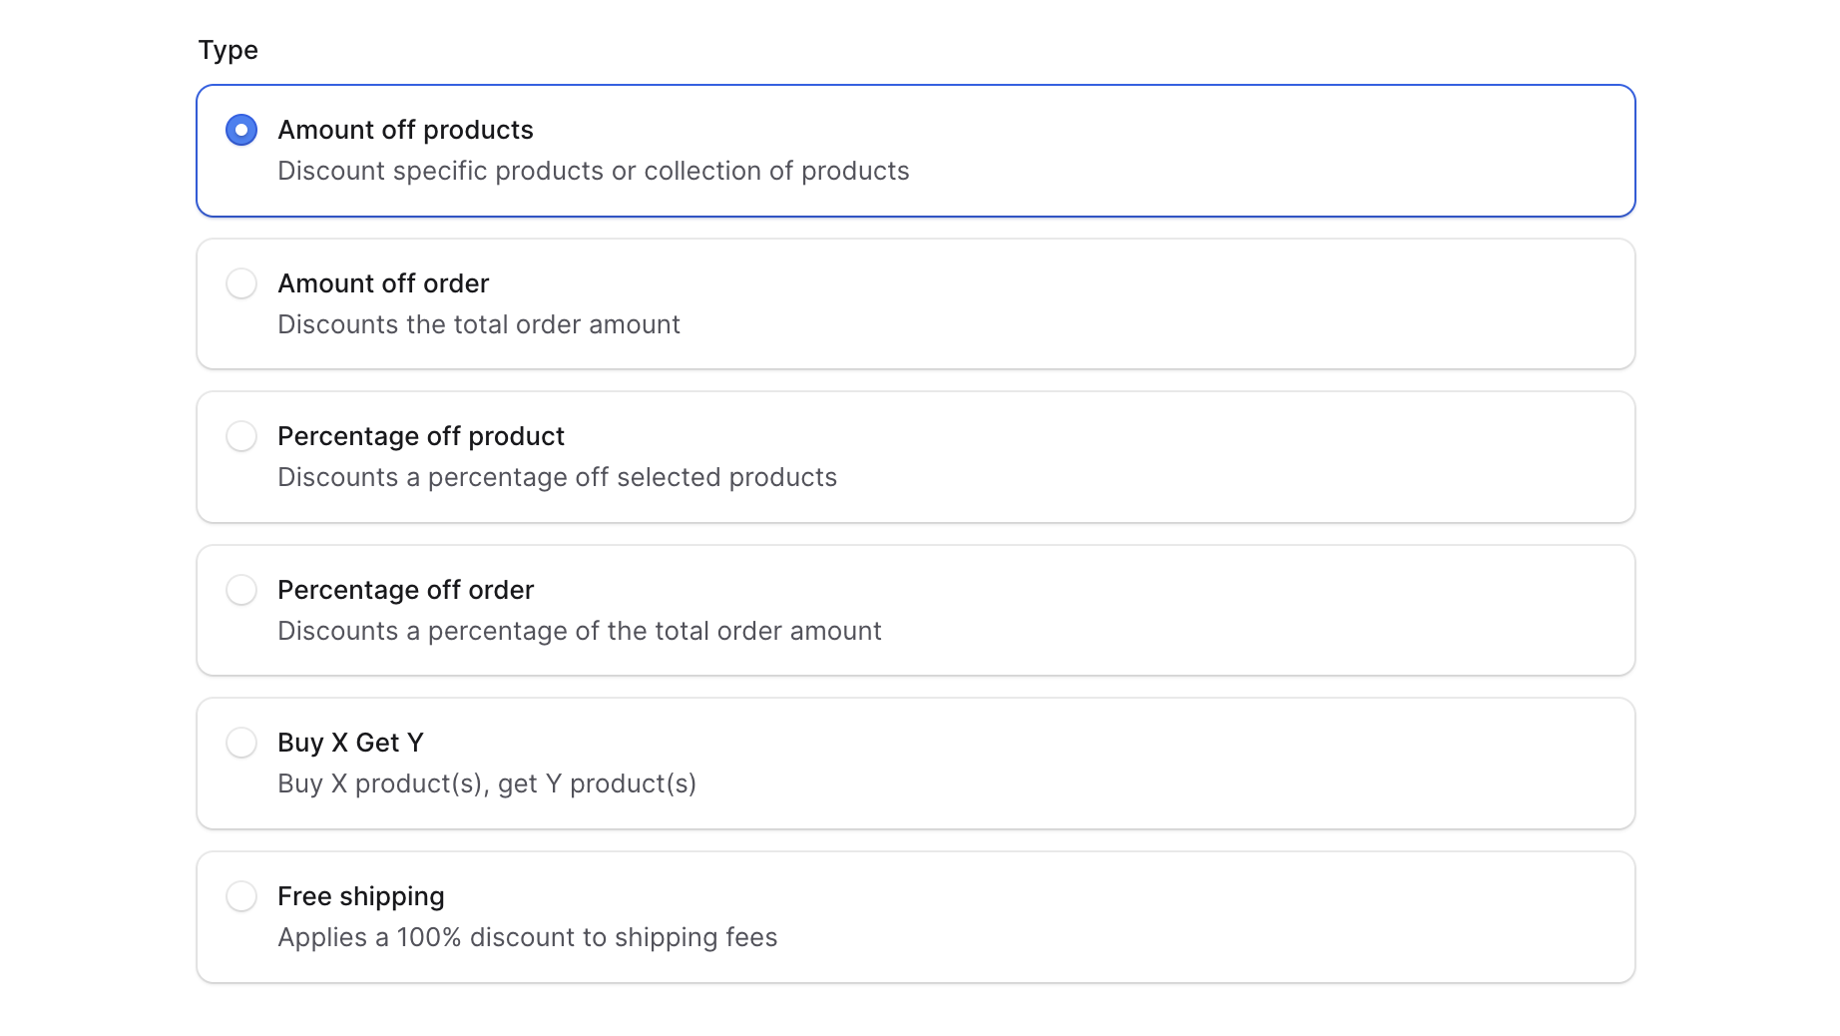Select the Free shipping radio button
Viewport: 1840px width, 1036px height.
click(240, 896)
